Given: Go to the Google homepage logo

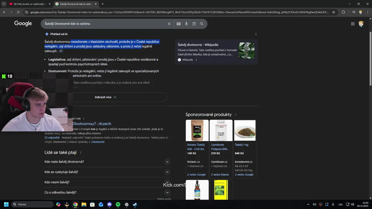Looking at the screenshot, I should click(x=23, y=24).
